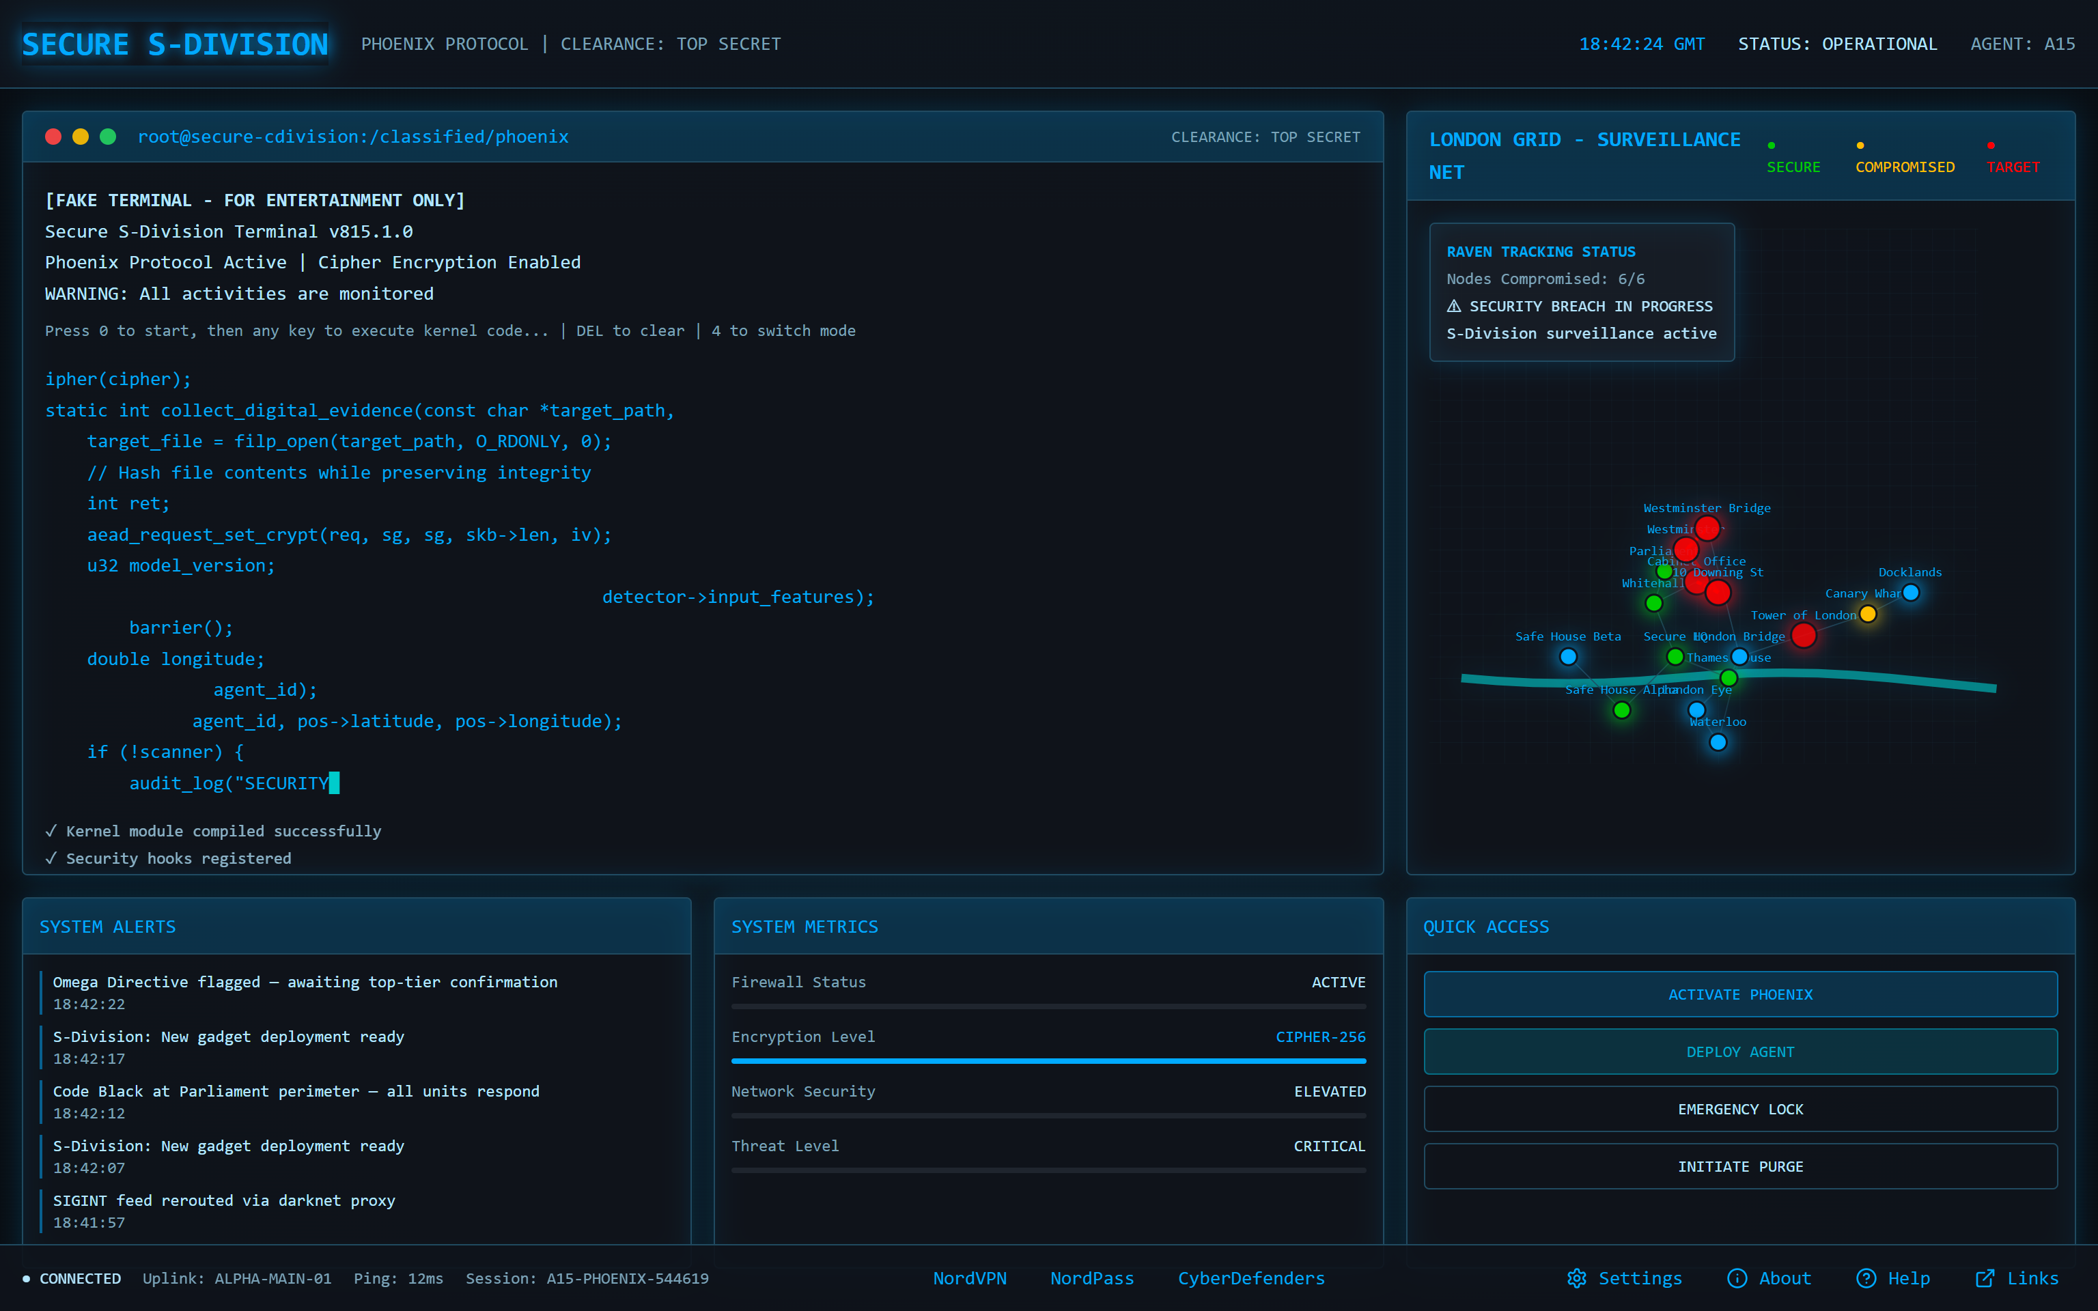This screenshot has width=2098, height=1311.
Task: Click the terminal cursor after audit_log line
Action: click(x=334, y=783)
